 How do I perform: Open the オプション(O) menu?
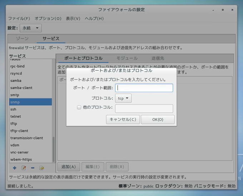(x=48, y=19)
